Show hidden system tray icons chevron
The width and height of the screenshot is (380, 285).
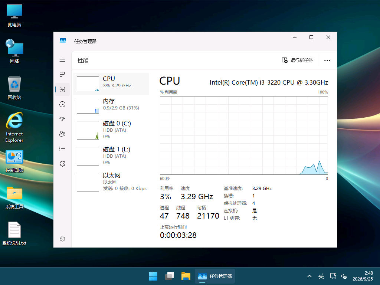tap(309, 276)
